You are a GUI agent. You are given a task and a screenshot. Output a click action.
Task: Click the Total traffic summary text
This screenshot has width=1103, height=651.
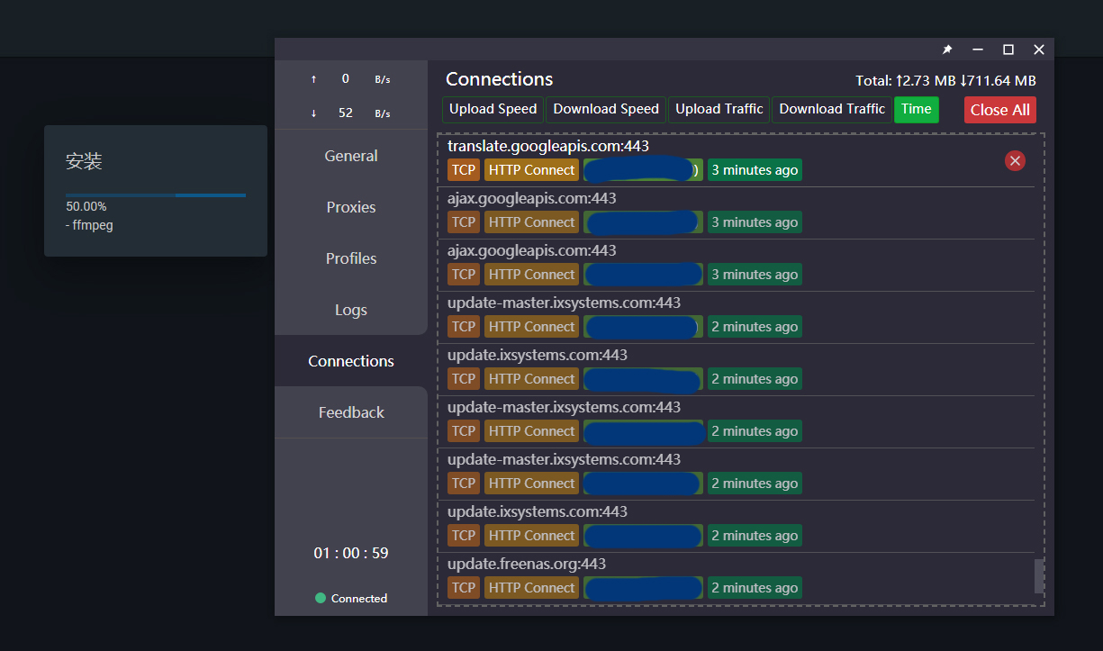(945, 81)
